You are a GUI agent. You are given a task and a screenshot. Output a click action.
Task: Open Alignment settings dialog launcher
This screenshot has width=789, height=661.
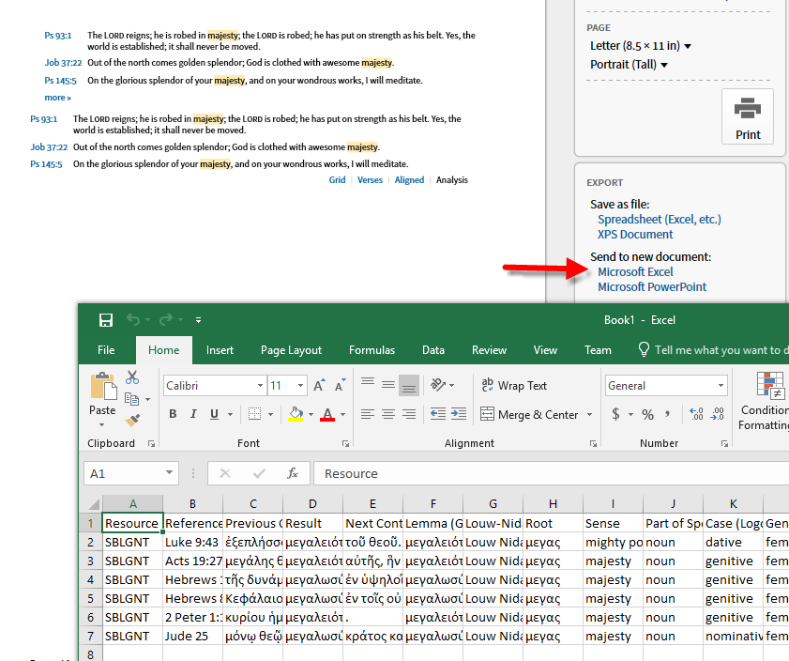pos(593,444)
